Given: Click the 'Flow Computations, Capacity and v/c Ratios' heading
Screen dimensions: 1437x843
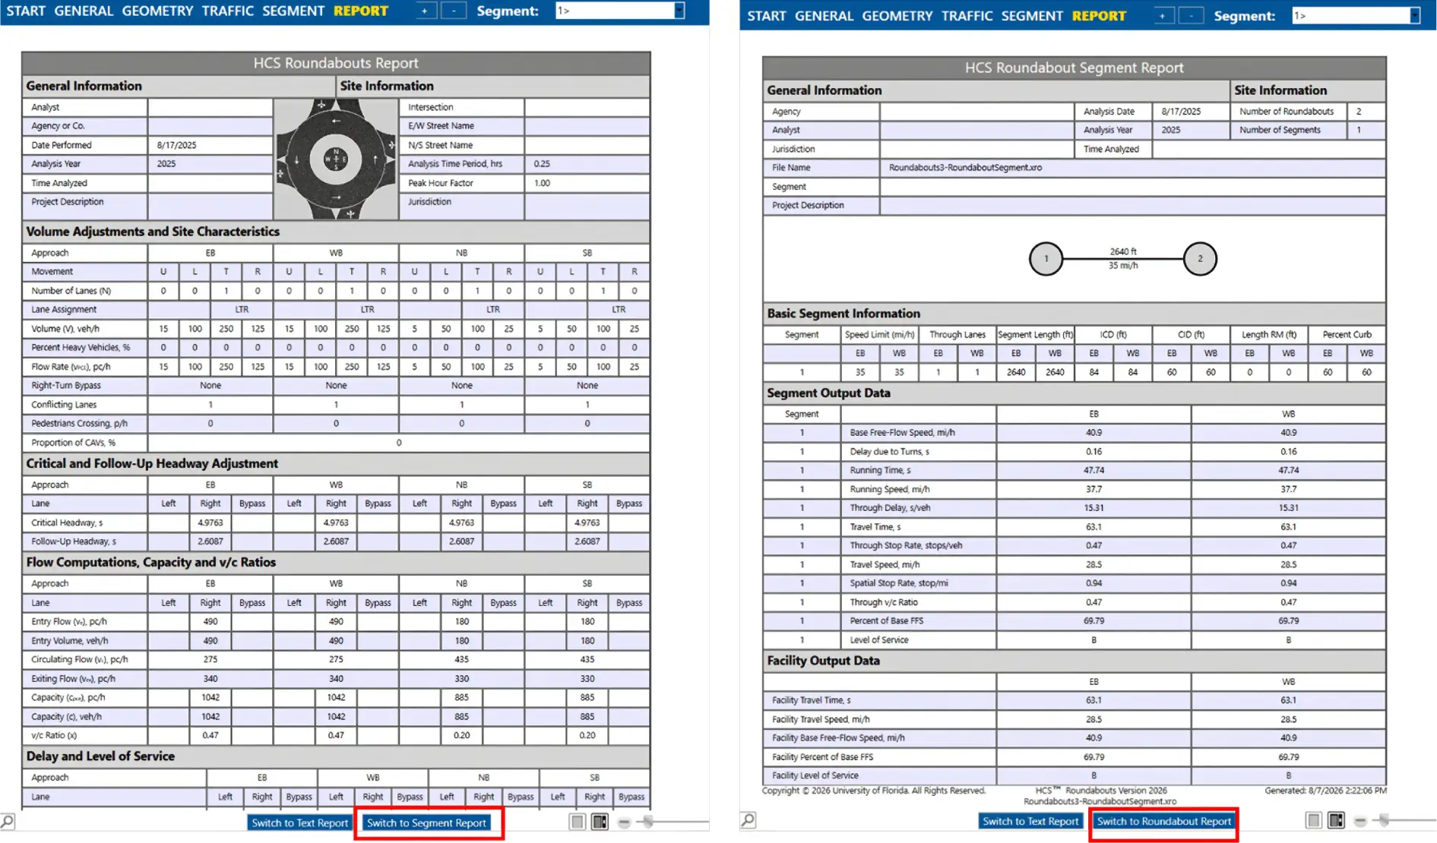Looking at the screenshot, I should point(151,562).
